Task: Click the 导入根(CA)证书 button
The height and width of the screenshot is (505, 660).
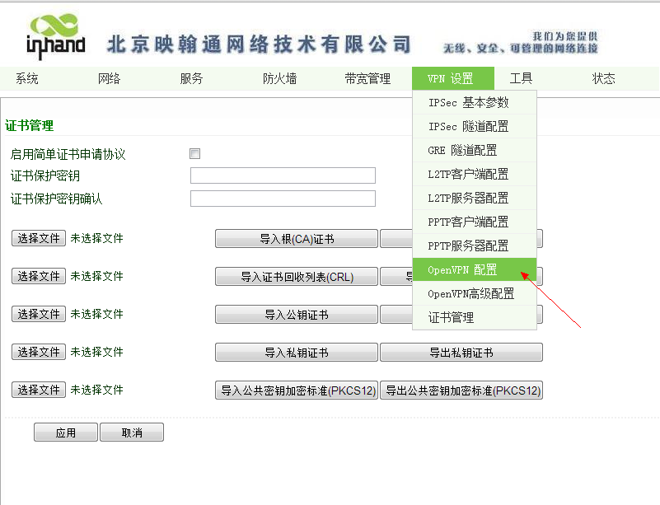Action: point(297,239)
